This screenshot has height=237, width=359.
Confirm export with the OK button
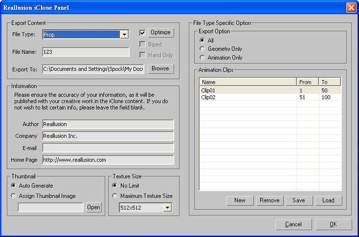[333, 225]
